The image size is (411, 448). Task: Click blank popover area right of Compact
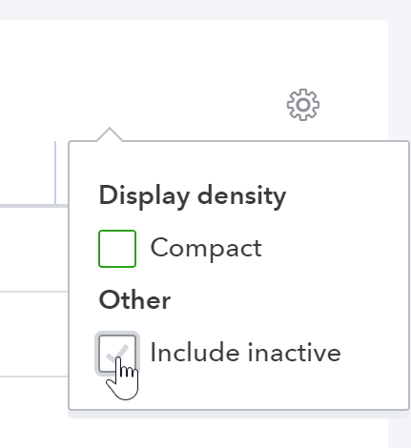pyautogui.click(x=334, y=249)
